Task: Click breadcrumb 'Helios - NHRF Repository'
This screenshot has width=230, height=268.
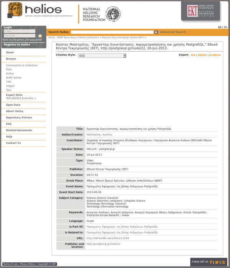Action: (x=62, y=38)
